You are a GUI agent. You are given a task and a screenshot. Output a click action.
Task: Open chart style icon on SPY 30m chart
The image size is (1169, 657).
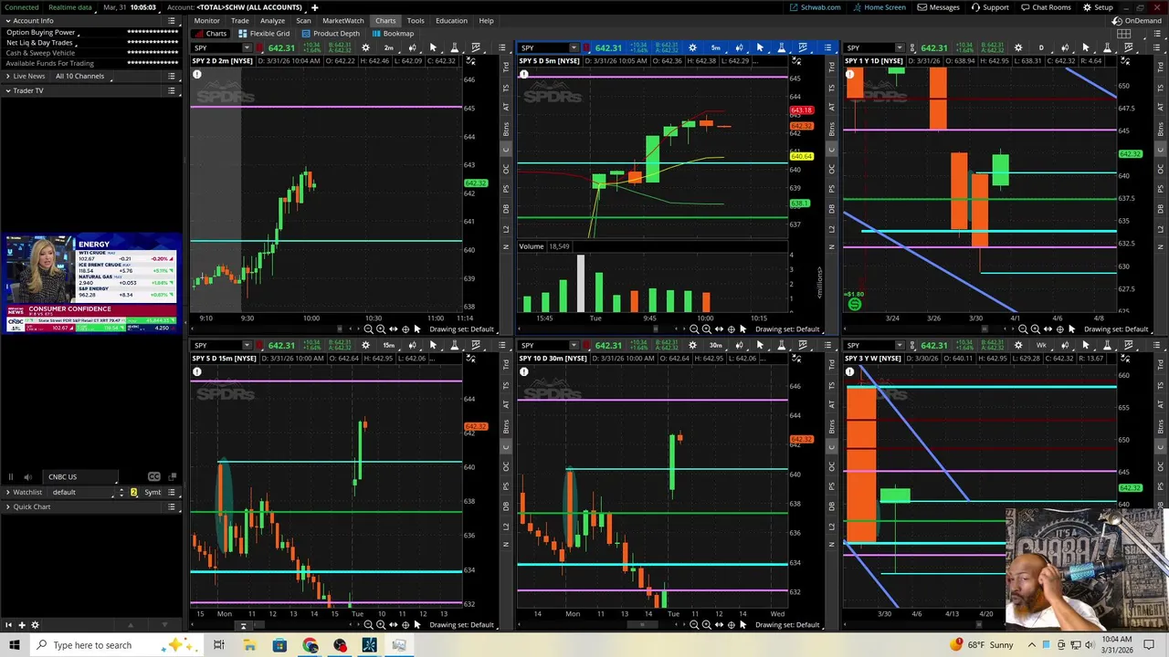(739, 345)
